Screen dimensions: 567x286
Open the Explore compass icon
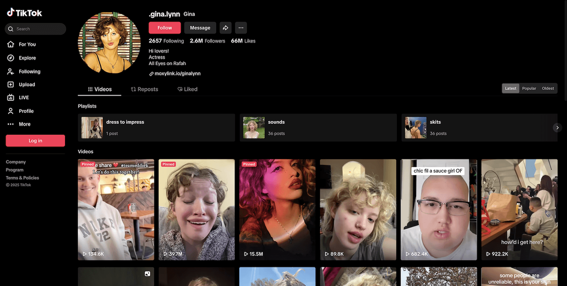(x=11, y=58)
